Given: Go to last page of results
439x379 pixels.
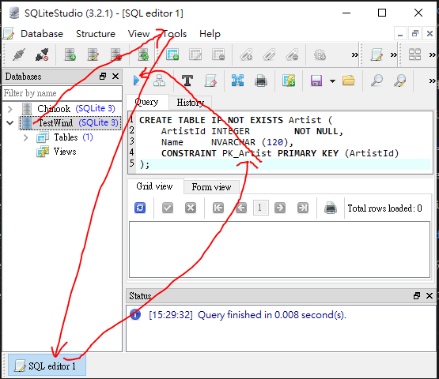Looking at the screenshot, I should (x=303, y=208).
